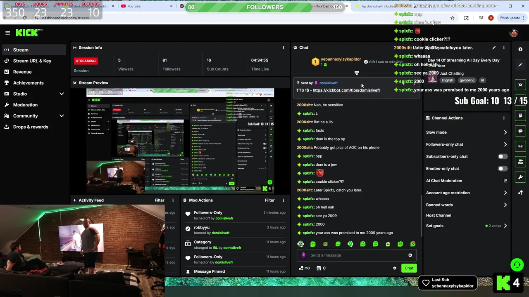Open Achievements page in sidebar
The width and height of the screenshot is (529, 297).
pos(34,83)
